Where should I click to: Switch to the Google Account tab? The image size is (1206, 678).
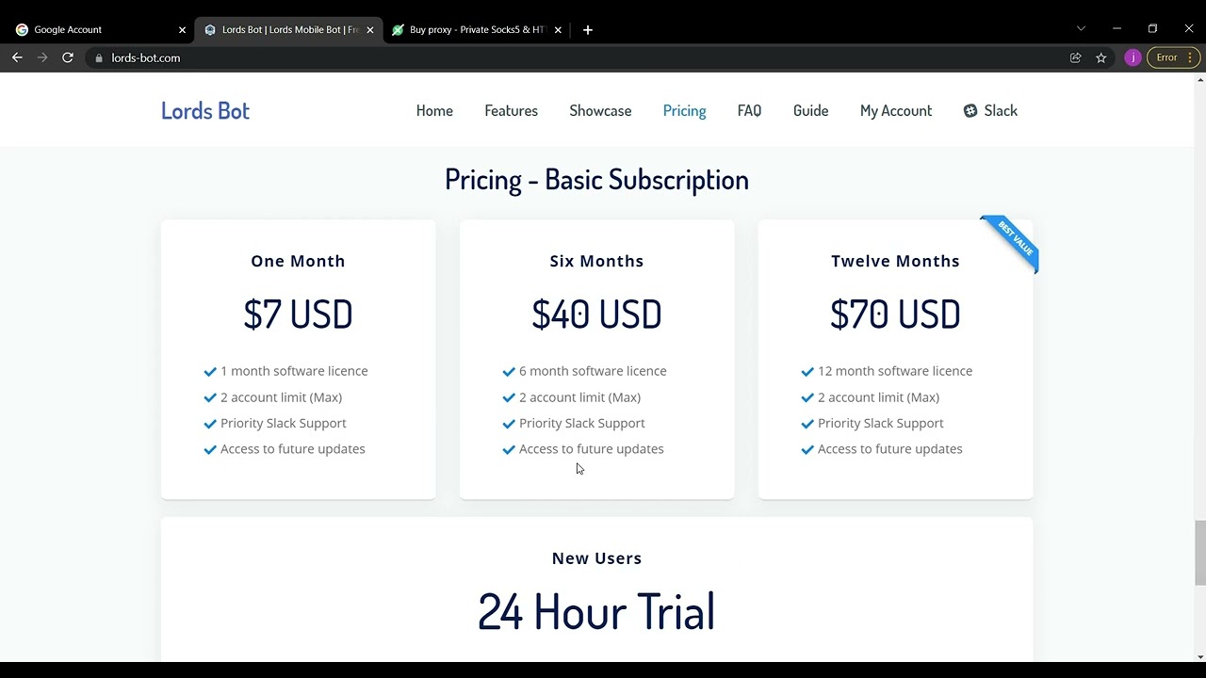coord(99,30)
